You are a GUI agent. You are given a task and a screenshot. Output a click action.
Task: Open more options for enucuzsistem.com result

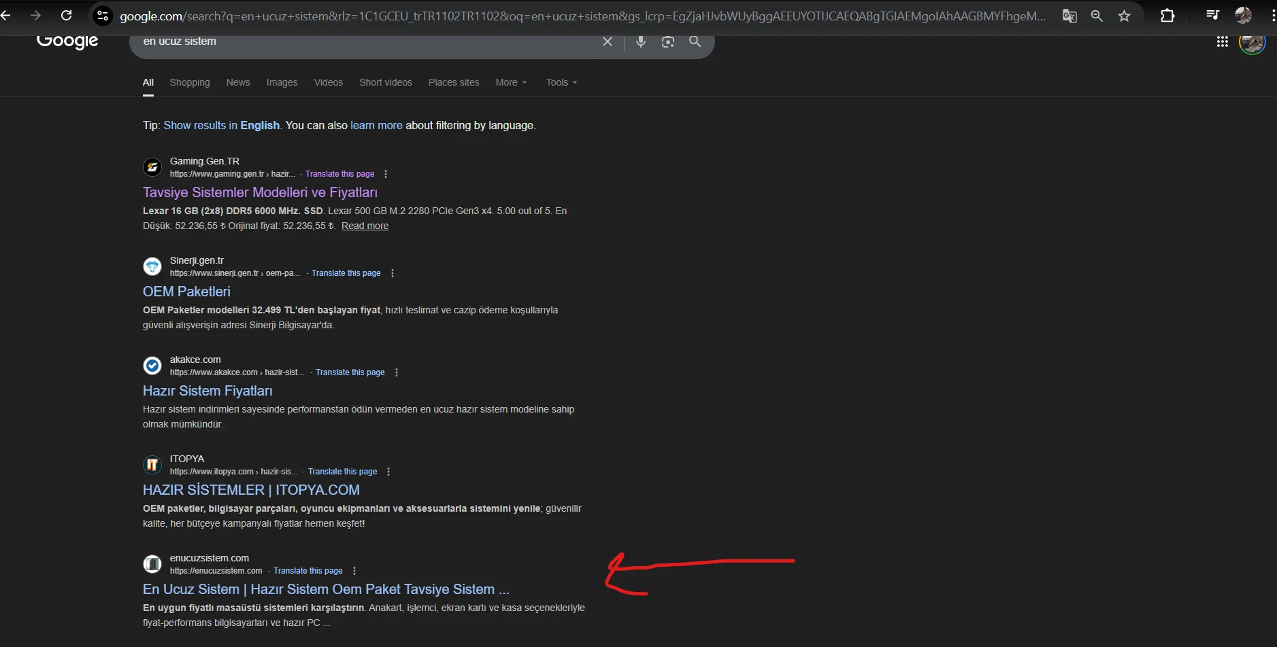click(354, 571)
